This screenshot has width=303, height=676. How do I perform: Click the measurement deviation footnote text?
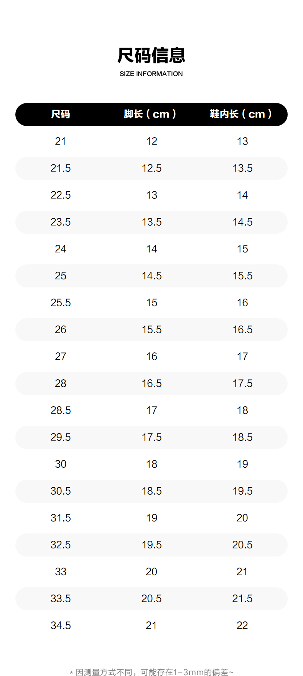151,672
